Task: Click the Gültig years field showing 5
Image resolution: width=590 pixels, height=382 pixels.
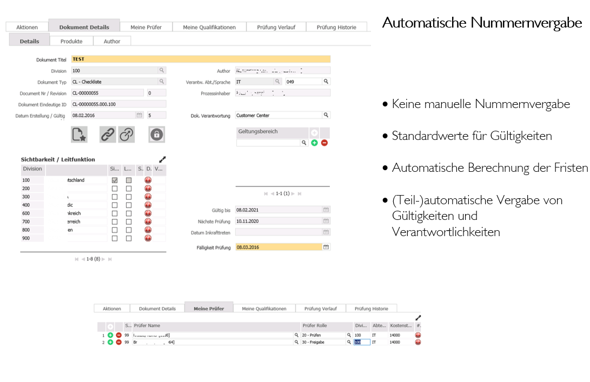Action: tap(156, 116)
